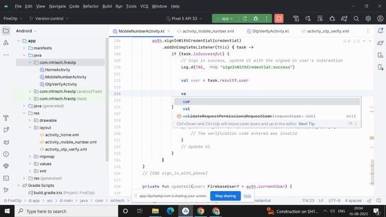Switch to activity_mobile_number.xml tab

pyautogui.click(x=206, y=31)
